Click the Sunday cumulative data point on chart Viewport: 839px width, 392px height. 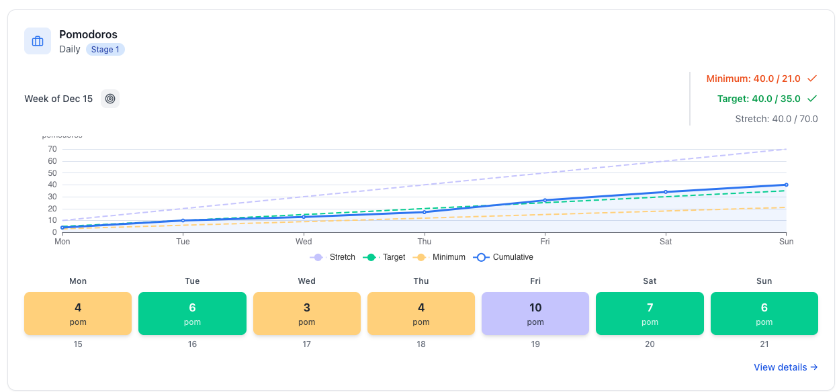click(786, 185)
